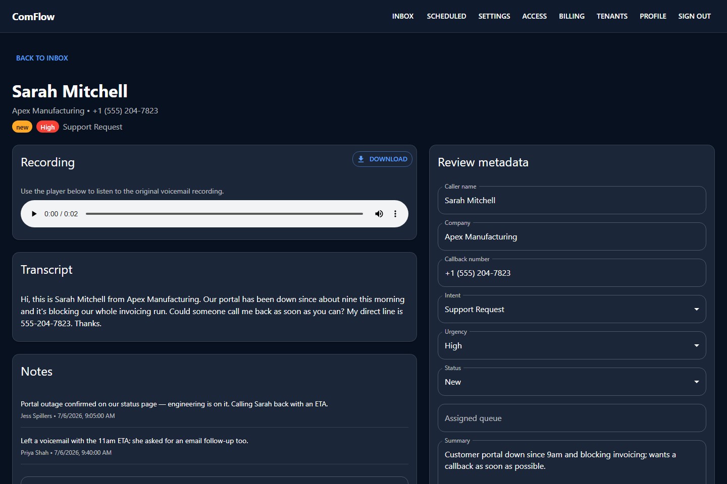
Task: Open the Inbox nav item
Action: [403, 16]
